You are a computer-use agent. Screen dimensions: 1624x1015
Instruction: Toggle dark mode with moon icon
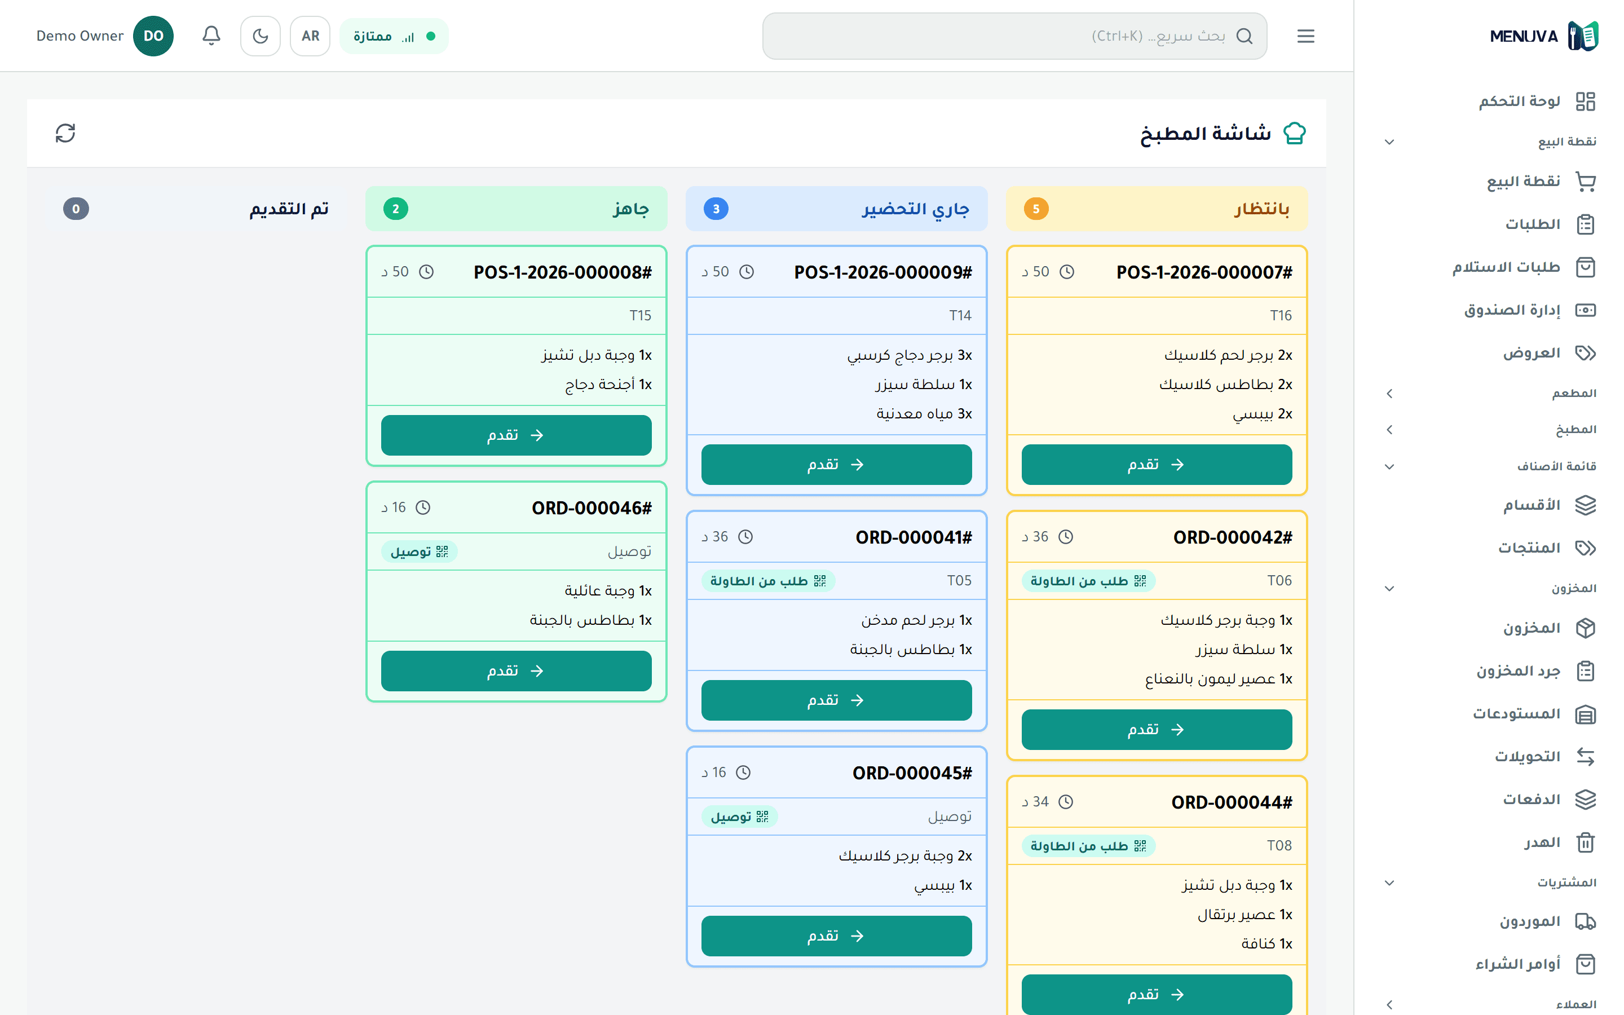(261, 36)
